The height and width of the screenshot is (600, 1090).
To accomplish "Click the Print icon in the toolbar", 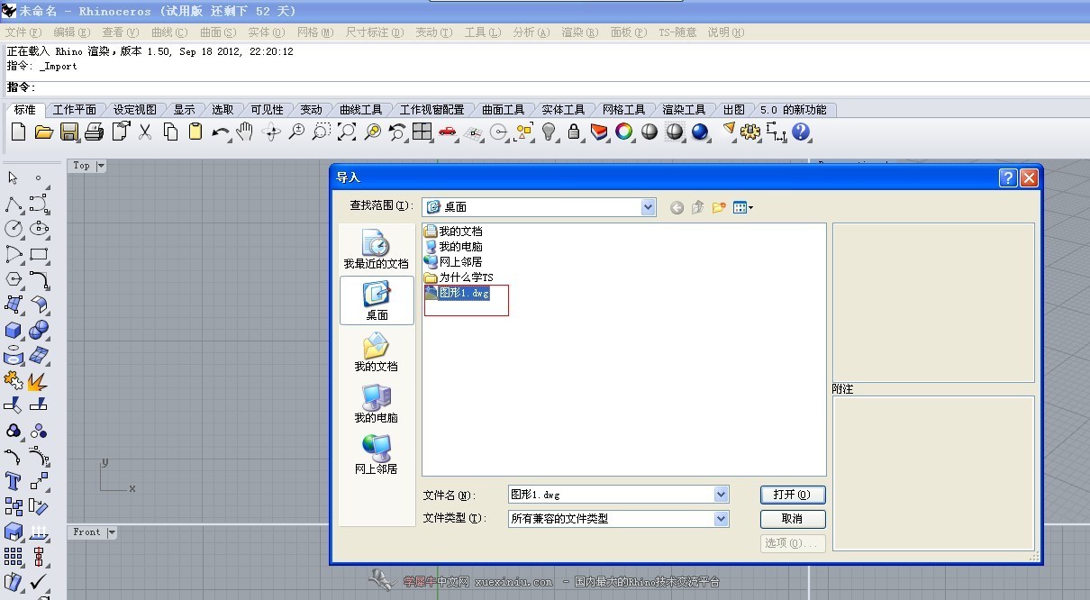I will [94, 132].
